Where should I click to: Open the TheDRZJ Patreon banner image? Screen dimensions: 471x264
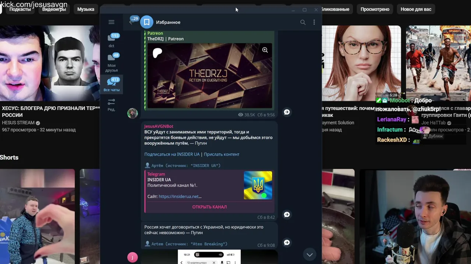coord(210,76)
